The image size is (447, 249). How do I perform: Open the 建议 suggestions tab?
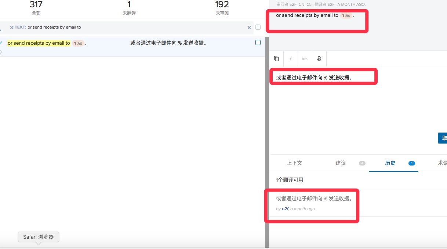click(x=340, y=163)
